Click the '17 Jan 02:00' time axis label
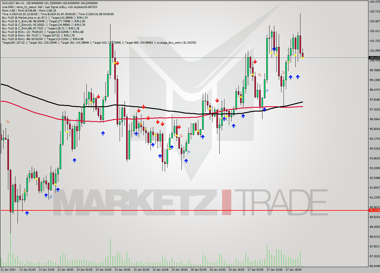This screenshot has height=273, width=380. tap(255, 269)
